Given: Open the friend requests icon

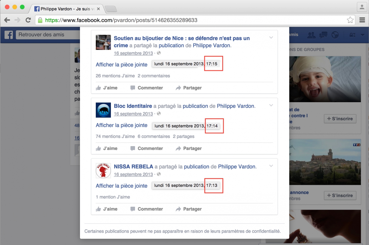Looking at the screenshot, I should pos(312,35).
